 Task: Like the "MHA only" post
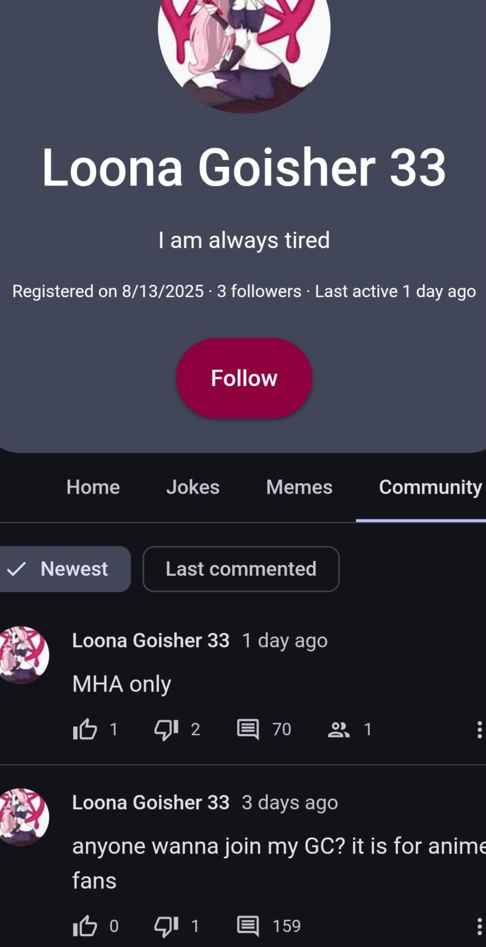click(x=85, y=729)
